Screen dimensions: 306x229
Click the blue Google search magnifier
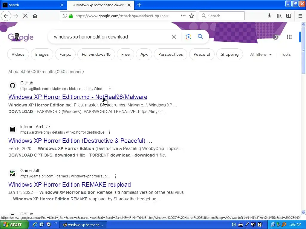point(200,37)
